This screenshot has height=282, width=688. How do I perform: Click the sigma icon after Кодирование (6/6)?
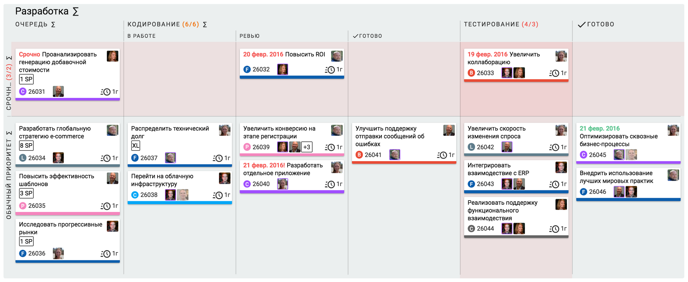point(205,24)
